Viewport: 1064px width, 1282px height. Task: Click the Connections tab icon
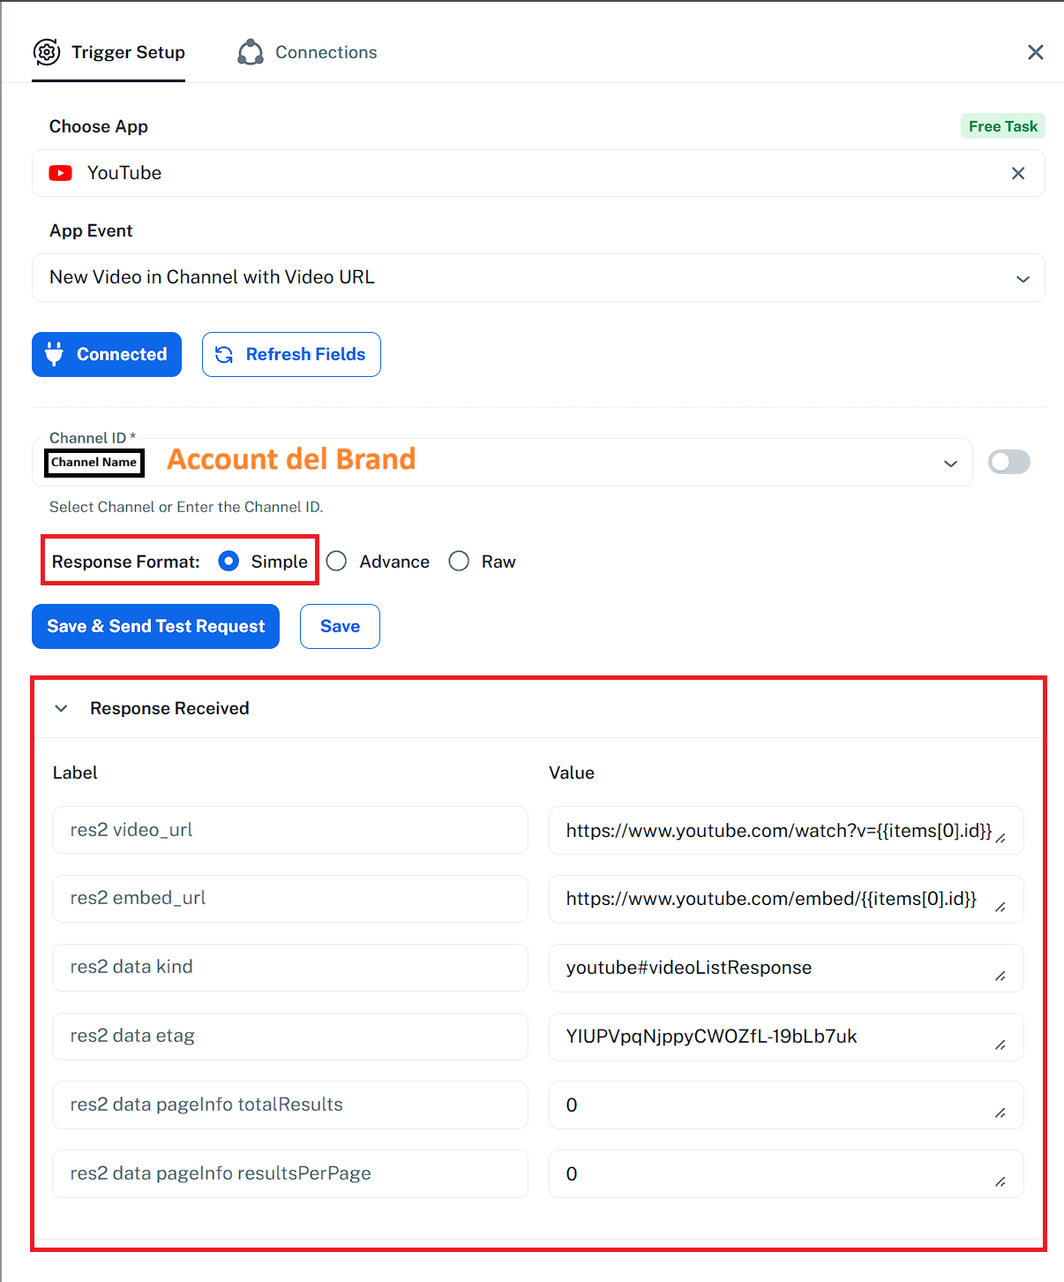tap(251, 52)
